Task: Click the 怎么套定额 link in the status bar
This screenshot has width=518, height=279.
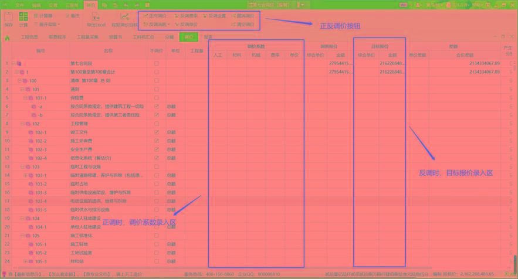Action: (x=63, y=274)
